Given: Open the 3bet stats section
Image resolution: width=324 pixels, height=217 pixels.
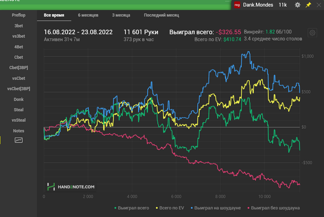Looking at the screenshot, I should click(x=19, y=26).
